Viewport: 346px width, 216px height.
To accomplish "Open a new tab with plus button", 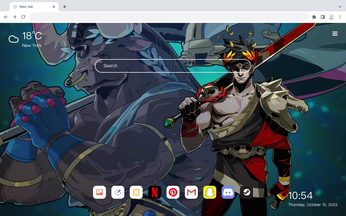I will point(64,7).
